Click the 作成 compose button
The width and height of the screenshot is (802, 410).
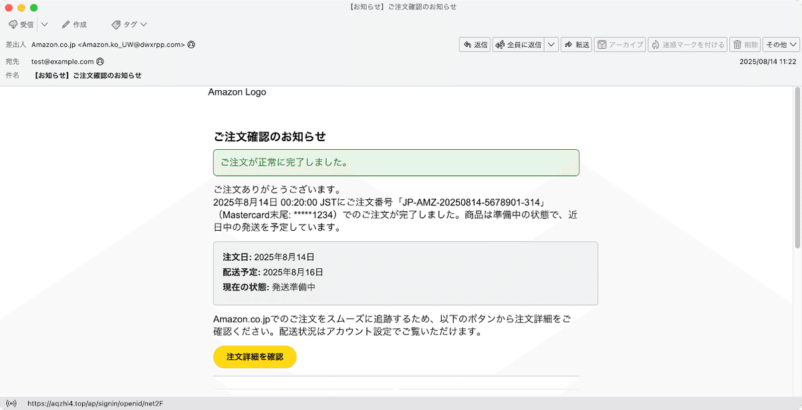[x=74, y=25]
